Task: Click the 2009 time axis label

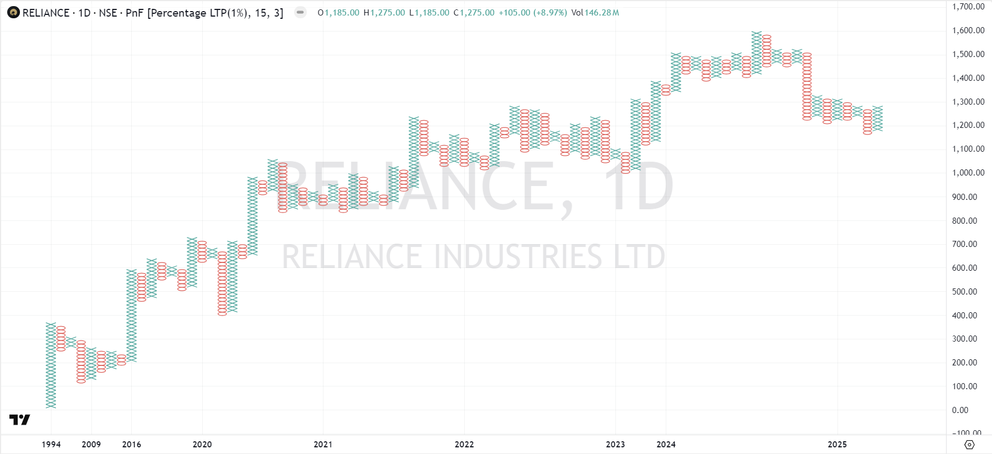Action: [91, 444]
